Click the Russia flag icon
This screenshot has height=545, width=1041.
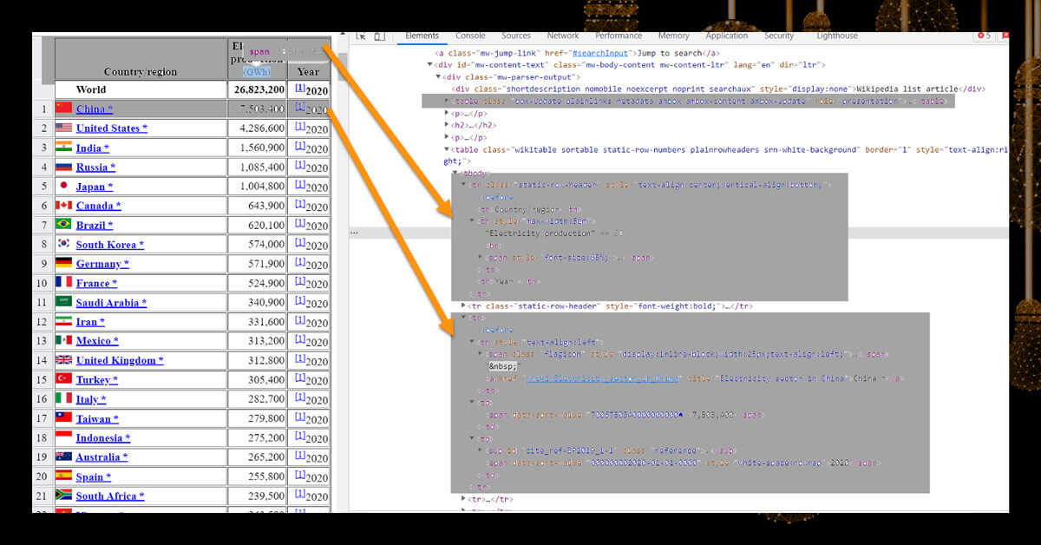[63, 167]
